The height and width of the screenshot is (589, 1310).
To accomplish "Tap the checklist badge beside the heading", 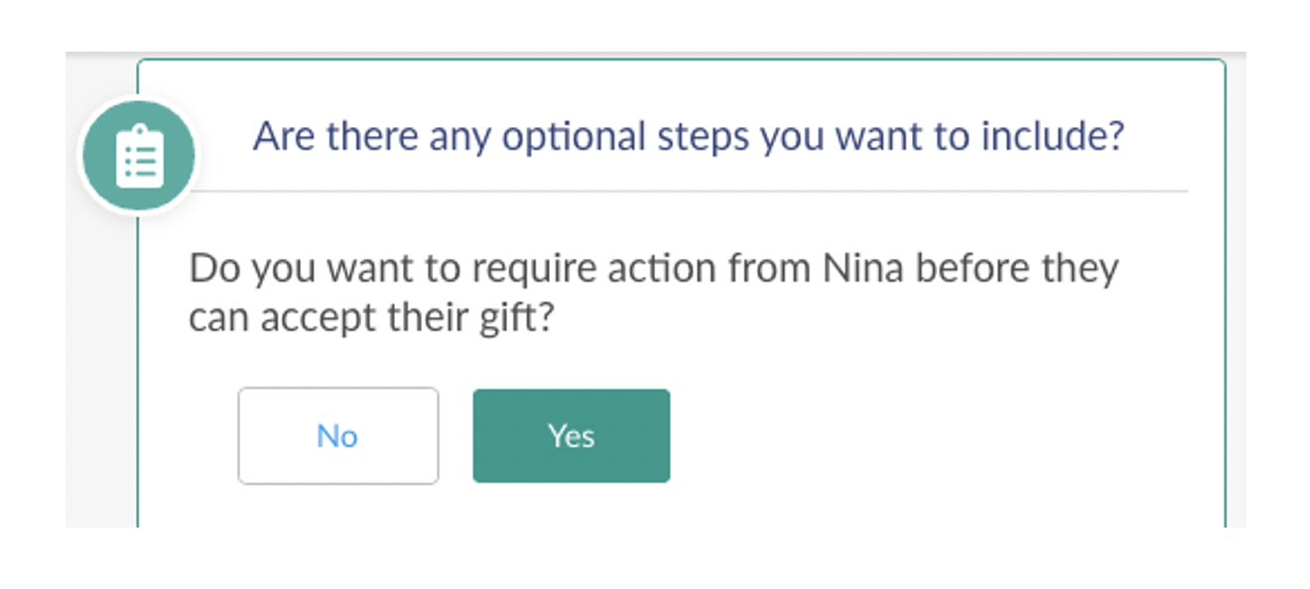I will click(140, 154).
